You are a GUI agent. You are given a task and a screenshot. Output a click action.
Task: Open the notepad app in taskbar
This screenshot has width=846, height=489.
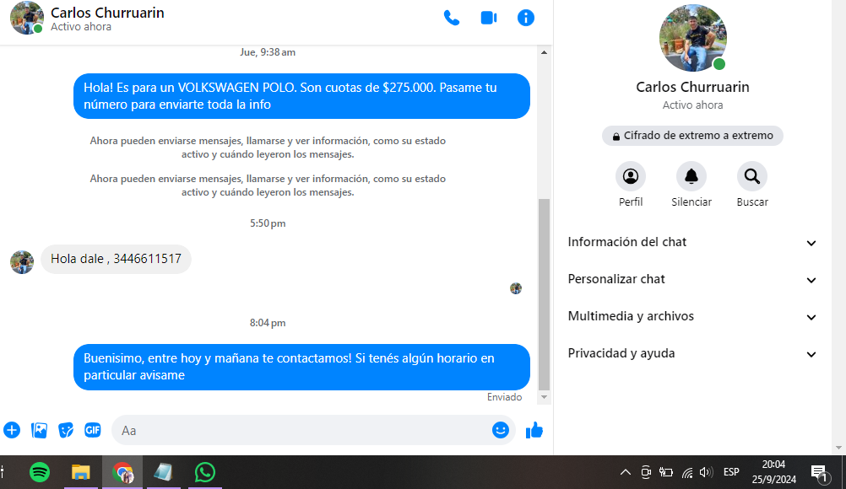coord(163,472)
